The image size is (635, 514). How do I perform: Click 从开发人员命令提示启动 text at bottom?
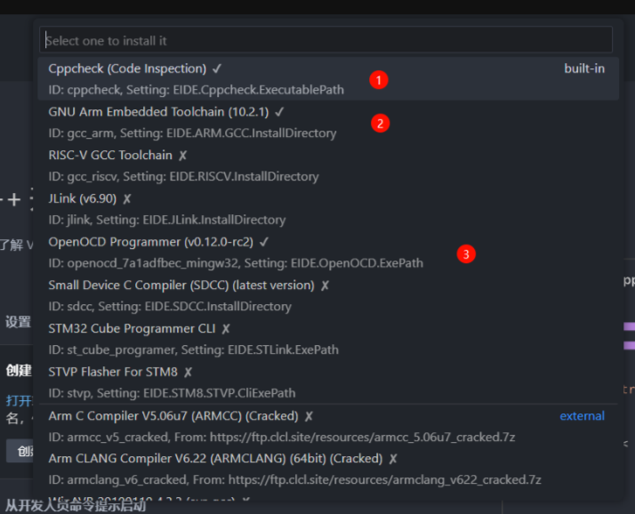(x=76, y=505)
